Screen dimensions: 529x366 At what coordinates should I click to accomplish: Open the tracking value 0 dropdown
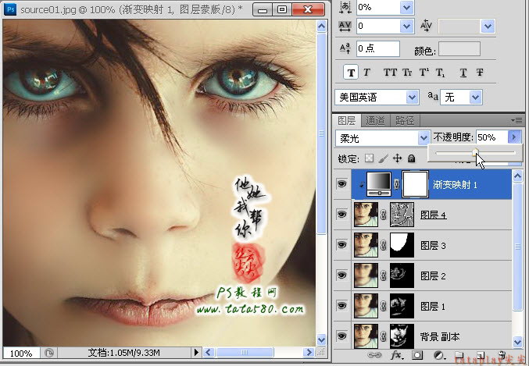(407, 26)
